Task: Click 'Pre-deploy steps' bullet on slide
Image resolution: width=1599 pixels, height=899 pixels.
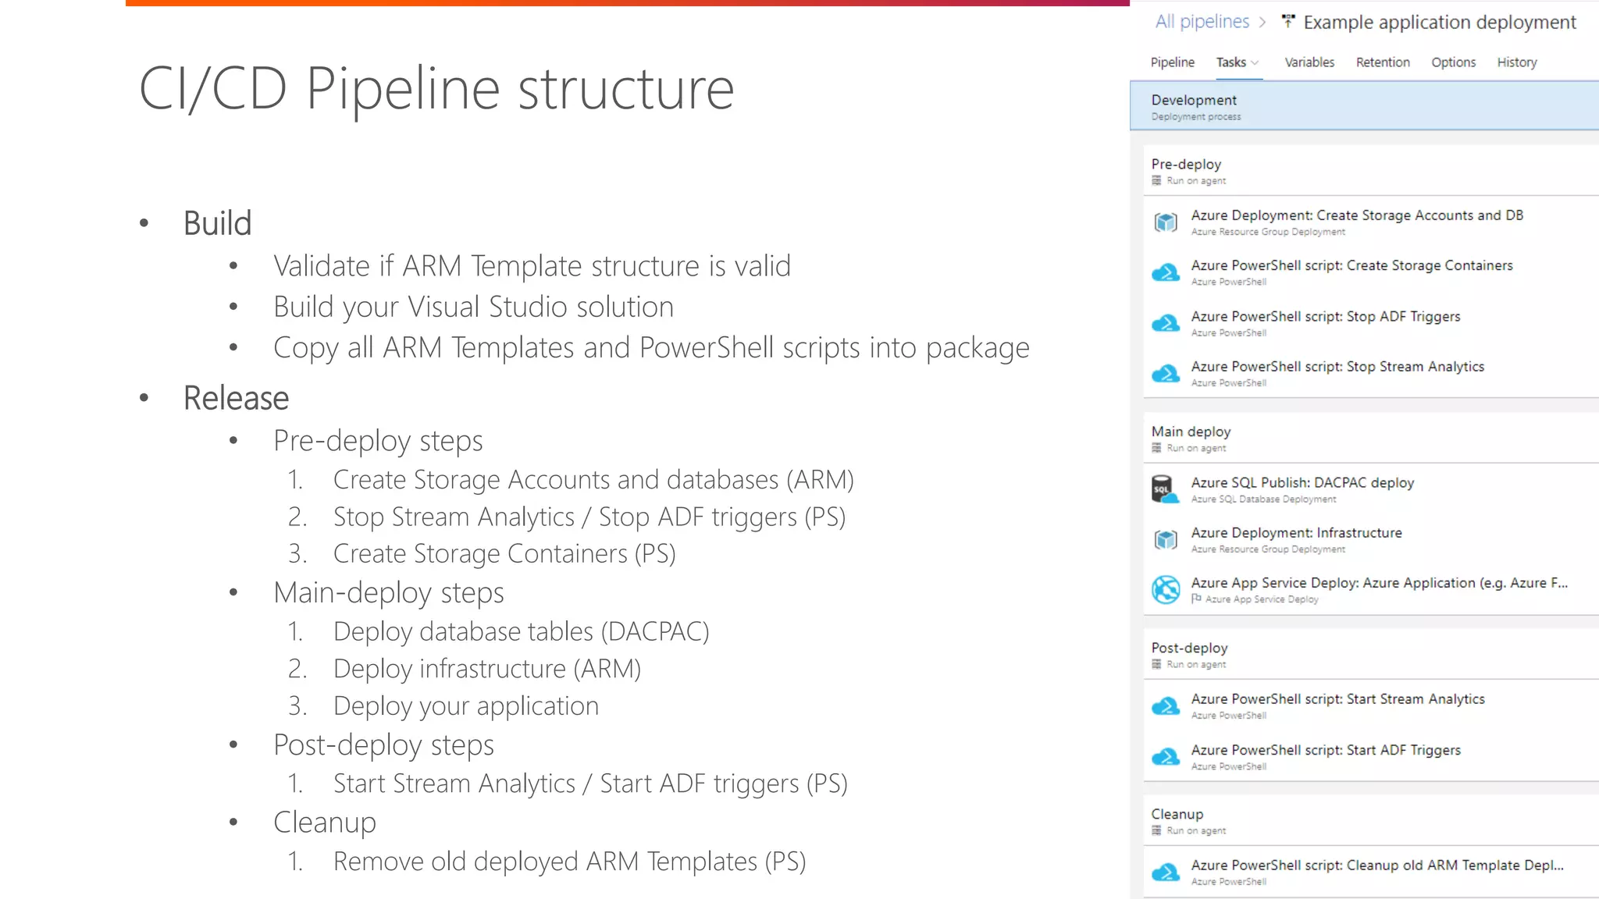Action: (x=378, y=441)
